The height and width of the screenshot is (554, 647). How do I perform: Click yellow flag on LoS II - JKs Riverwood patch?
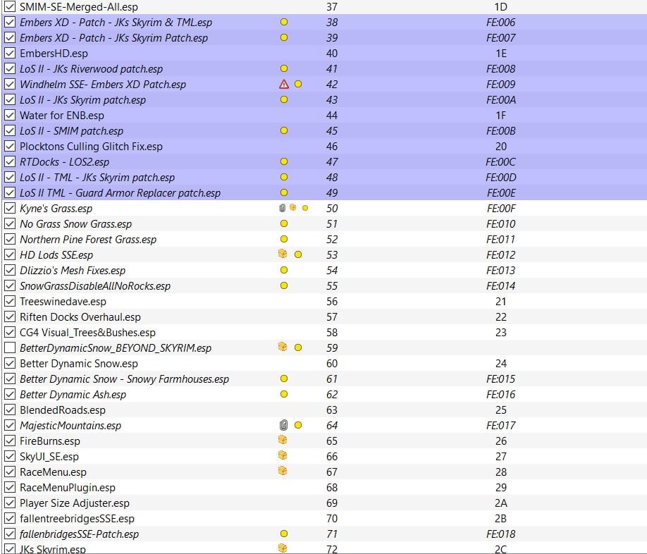pos(284,68)
